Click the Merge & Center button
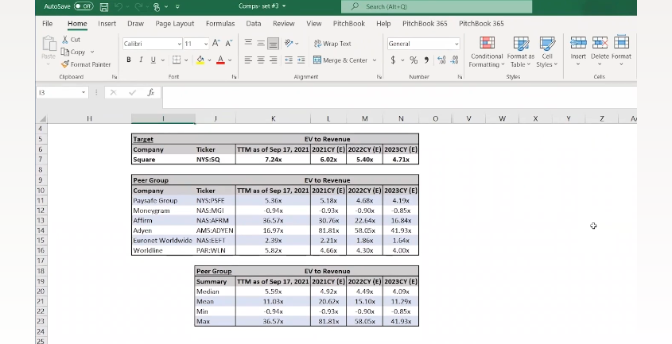 [x=340, y=60]
